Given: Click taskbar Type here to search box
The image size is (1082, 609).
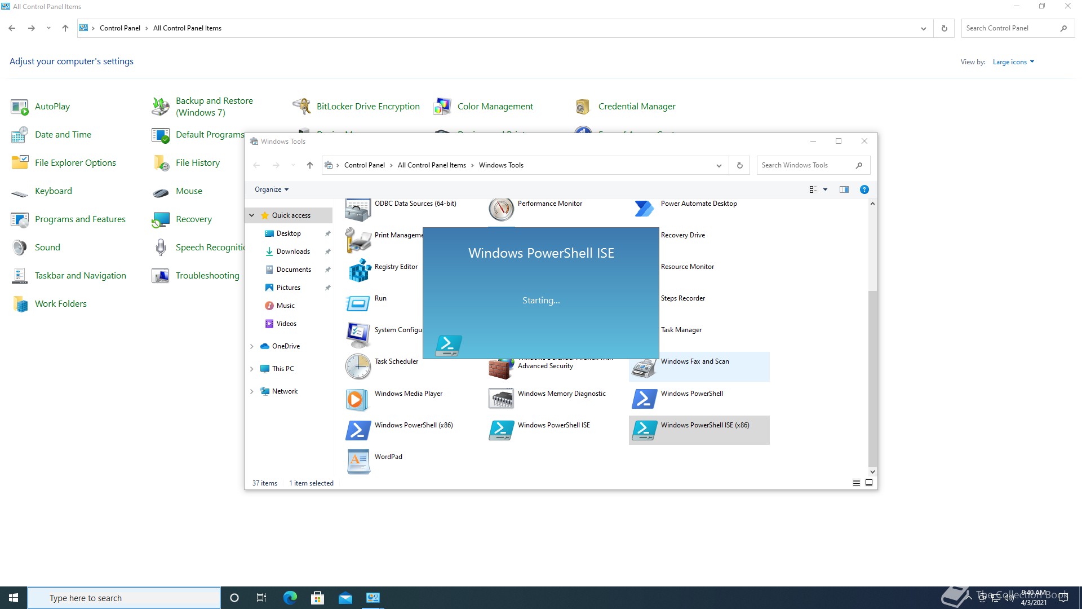Looking at the screenshot, I should (124, 598).
